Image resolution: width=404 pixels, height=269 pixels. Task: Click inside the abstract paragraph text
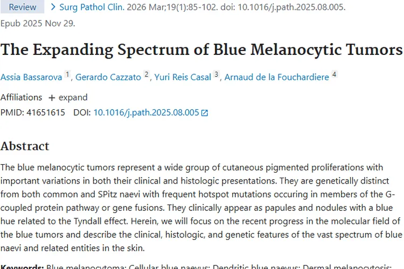point(199,207)
